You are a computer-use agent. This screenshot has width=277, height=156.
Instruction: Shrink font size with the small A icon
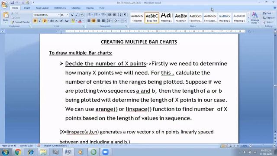pyautogui.click(x=77, y=15)
